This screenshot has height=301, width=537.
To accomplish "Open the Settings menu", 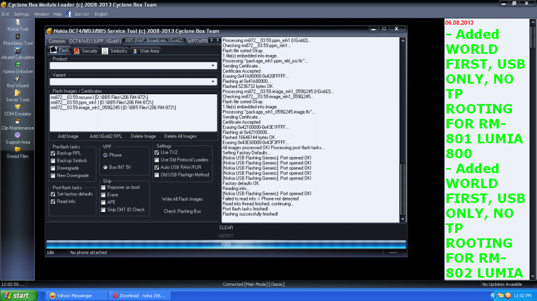I will (22, 14).
